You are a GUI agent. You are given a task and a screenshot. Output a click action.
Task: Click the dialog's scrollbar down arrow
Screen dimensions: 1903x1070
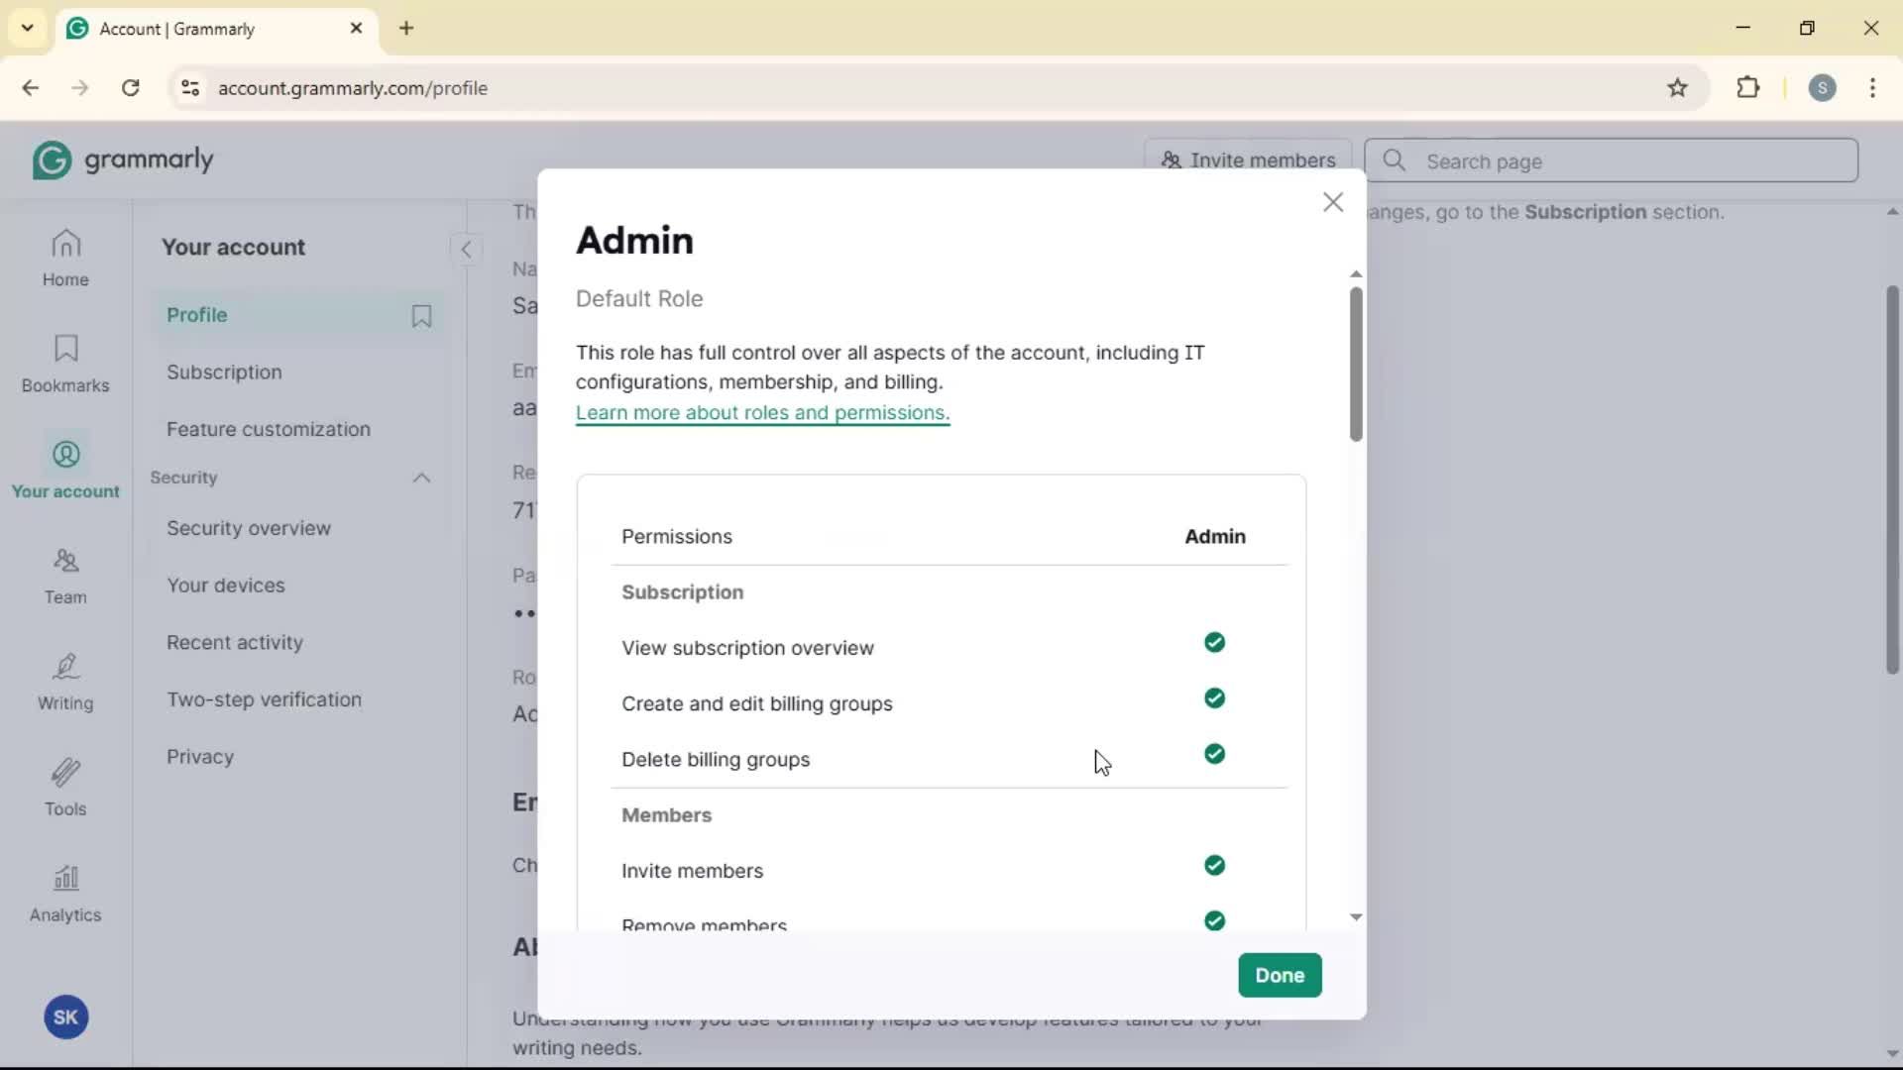(1356, 917)
